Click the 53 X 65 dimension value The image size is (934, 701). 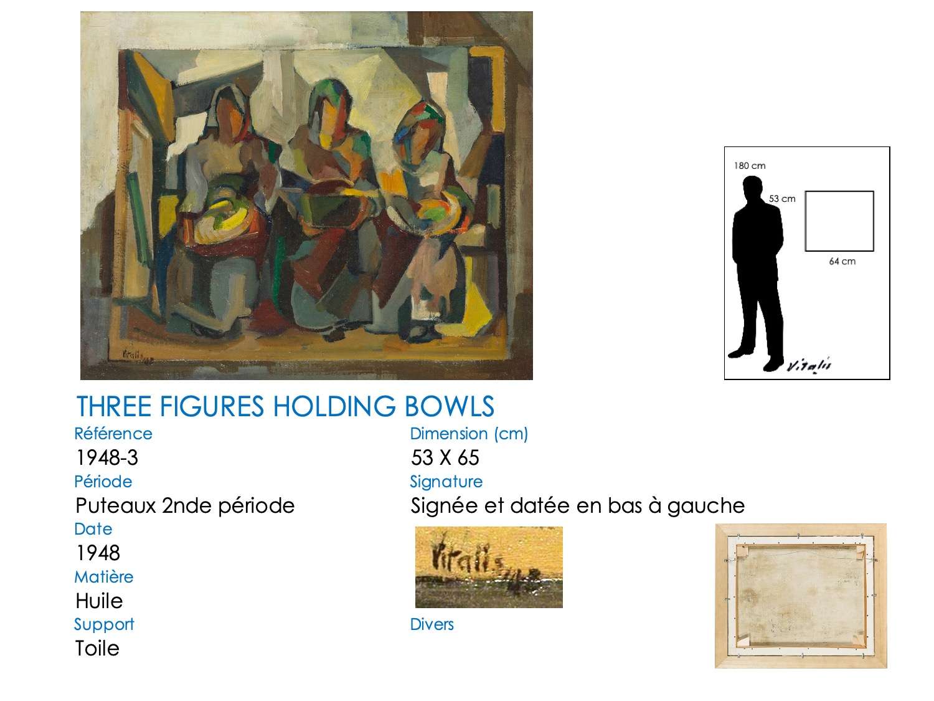(x=445, y=458)
